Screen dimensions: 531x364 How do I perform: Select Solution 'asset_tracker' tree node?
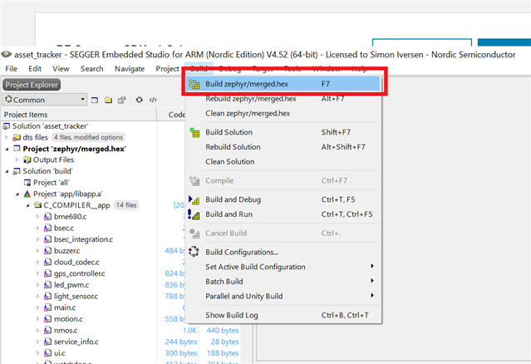coord(51,126)
